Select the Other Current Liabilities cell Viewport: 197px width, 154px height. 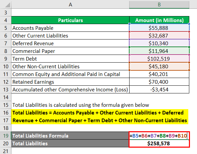point(70,35)
